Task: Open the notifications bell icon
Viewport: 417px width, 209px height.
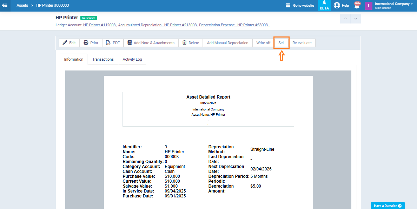Action: tap(357, 6)
